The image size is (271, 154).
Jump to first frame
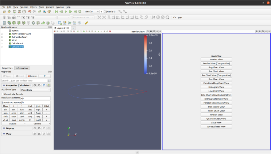pyautogui.click(x=56, y=12)
